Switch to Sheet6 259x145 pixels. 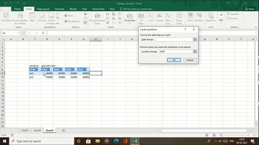(x=37, y=130)
